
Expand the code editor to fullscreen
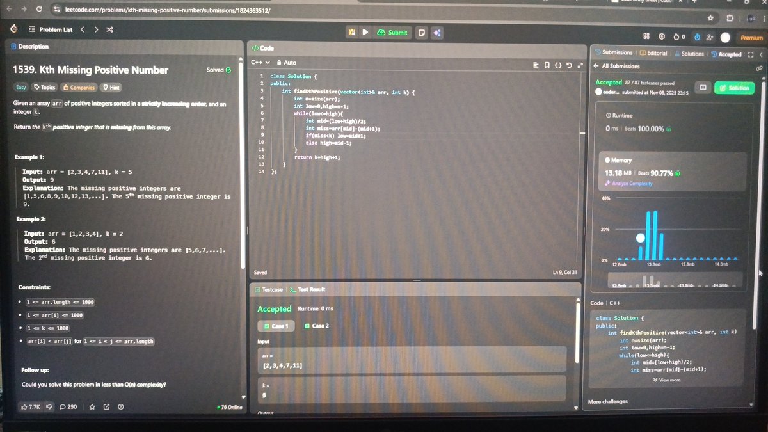[x=580, y=65]
